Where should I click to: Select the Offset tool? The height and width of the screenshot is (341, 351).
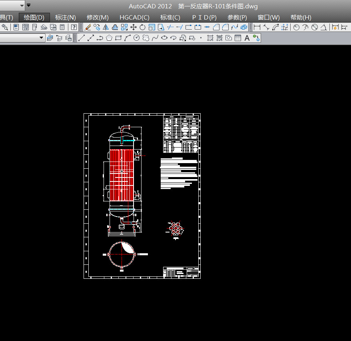(x=115, y=27)
